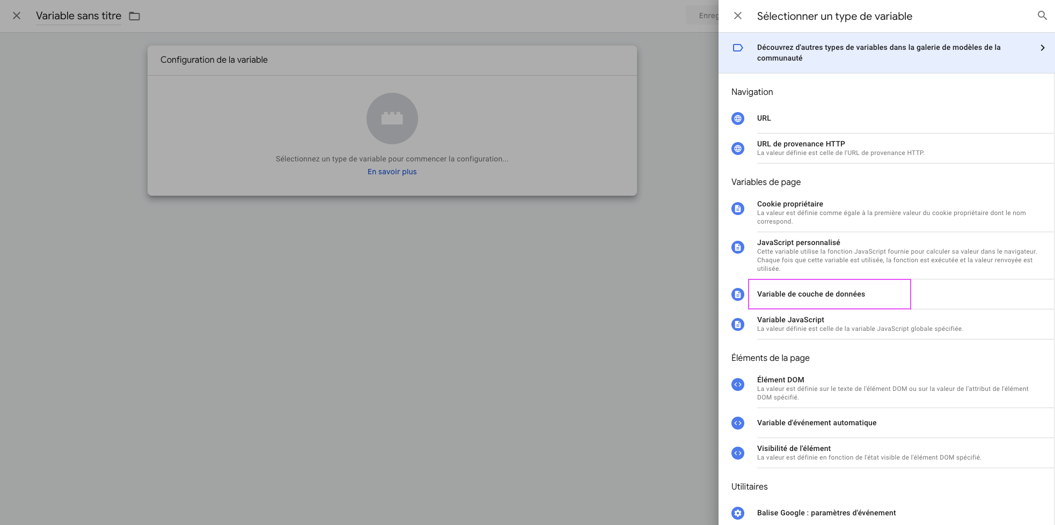Screen dimensions: 1055x525
Task: Edit the 'Variable sans titre' name field
Action: point(79,16)
